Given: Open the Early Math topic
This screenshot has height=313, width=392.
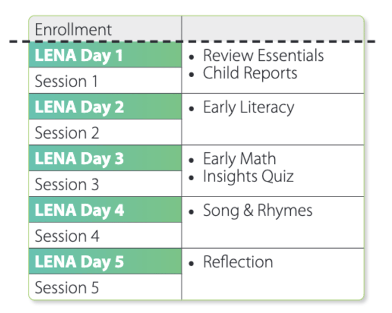Looking at the screenshot, I should tap(239, 159).
